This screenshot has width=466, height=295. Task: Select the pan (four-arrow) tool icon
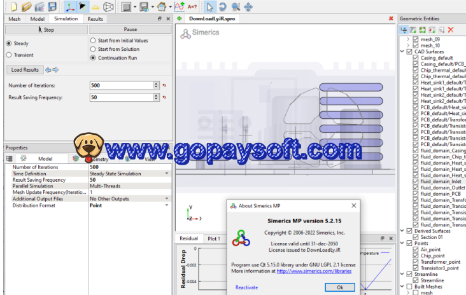(248, 7)
